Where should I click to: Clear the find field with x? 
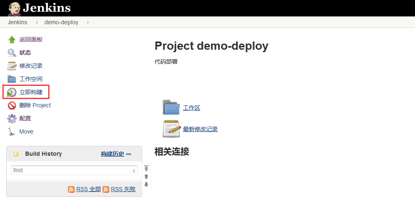coord(134,171)
